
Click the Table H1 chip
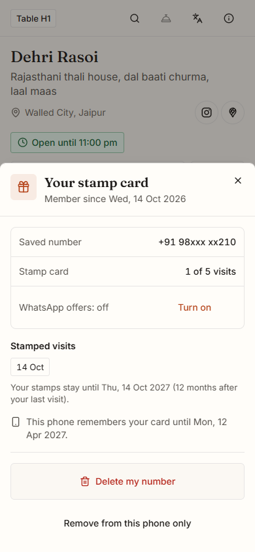pos(33,18)
